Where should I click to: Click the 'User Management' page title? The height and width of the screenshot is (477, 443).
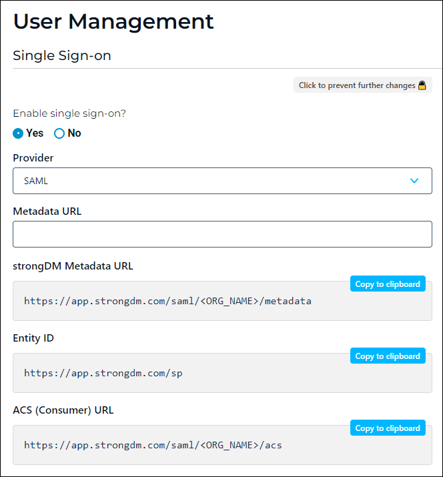(x=113, y=21)
